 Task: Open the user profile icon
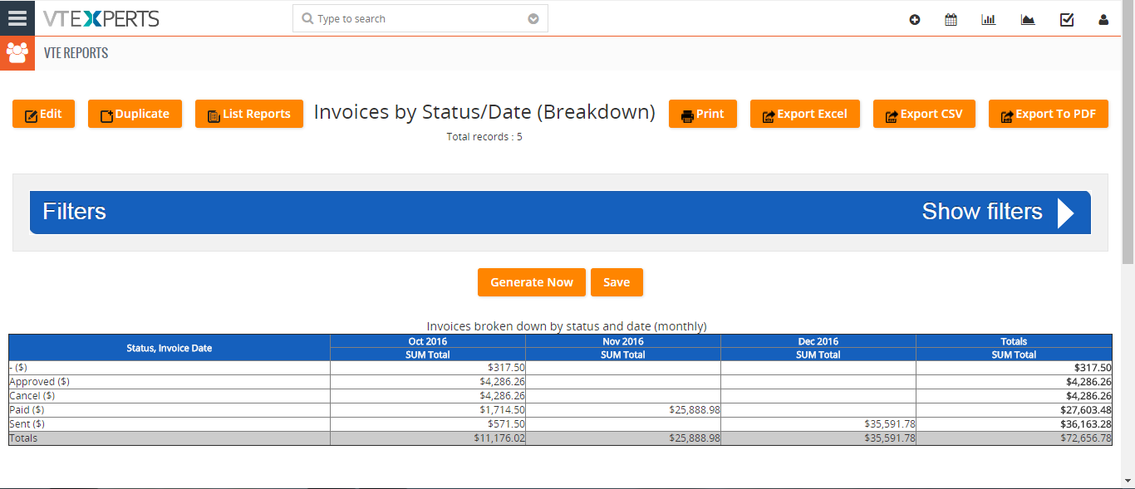click(x=1103, y=20)
